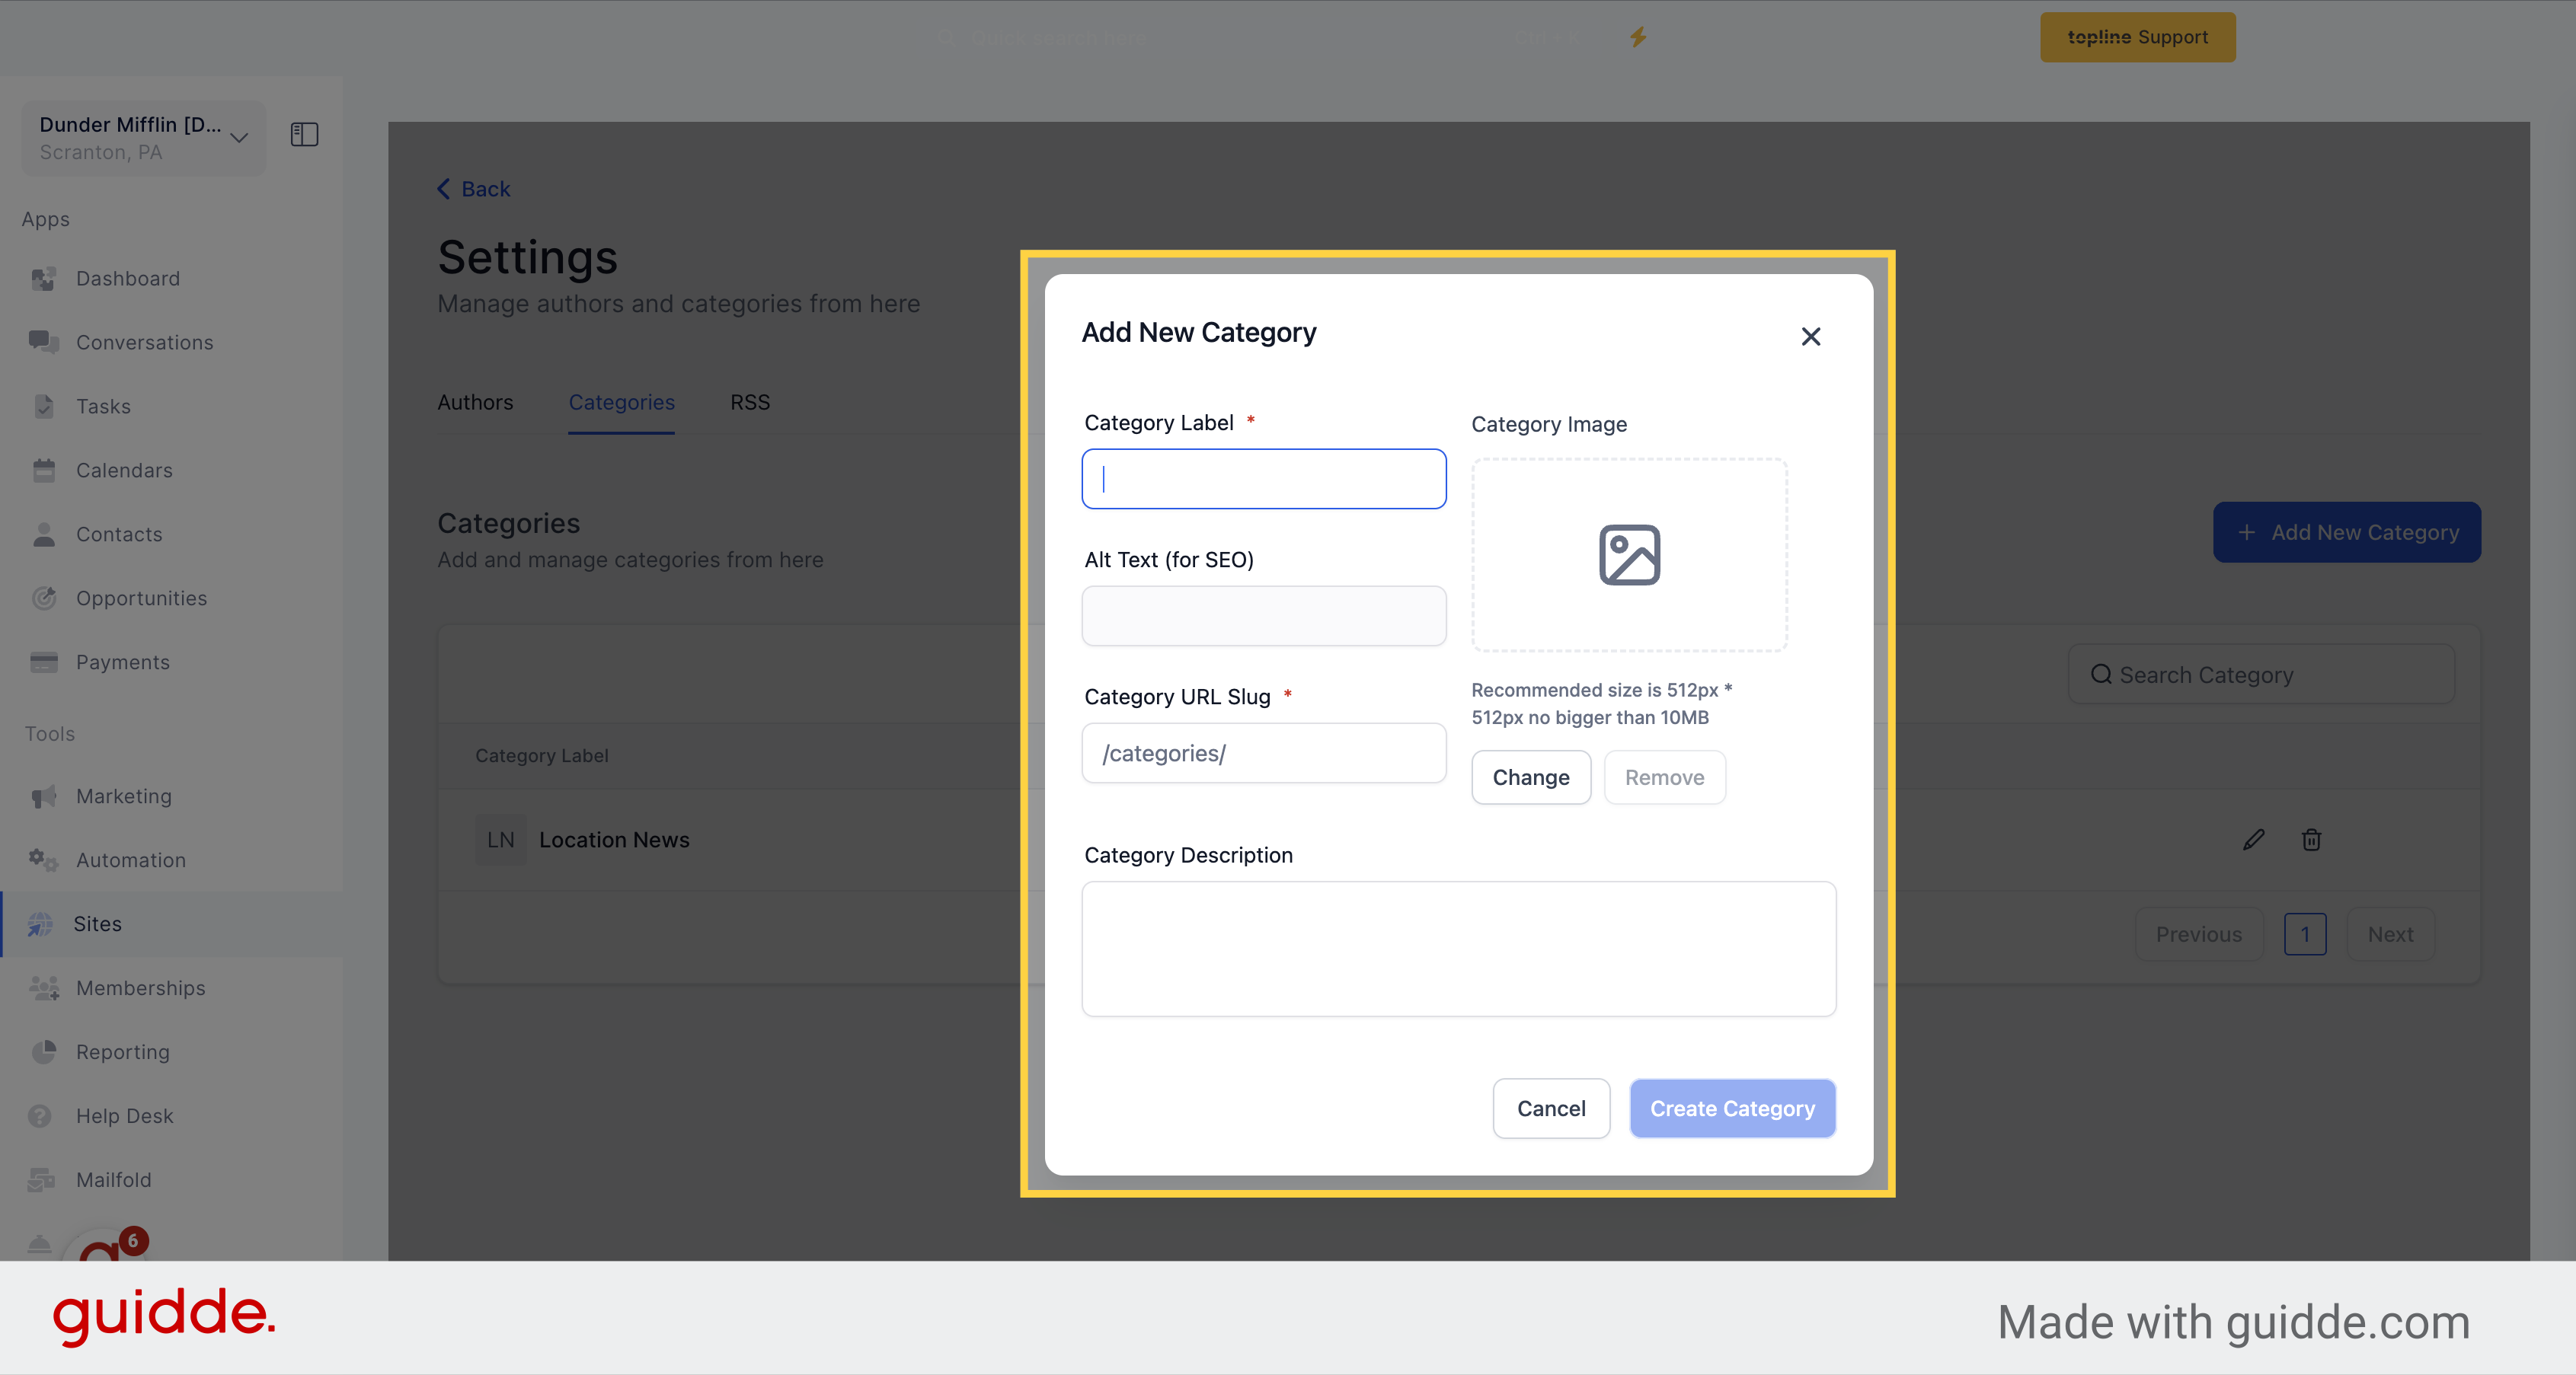Select the Authors tab in Settings
The height and width of the screenshot is (1375, 2576).
475,400
